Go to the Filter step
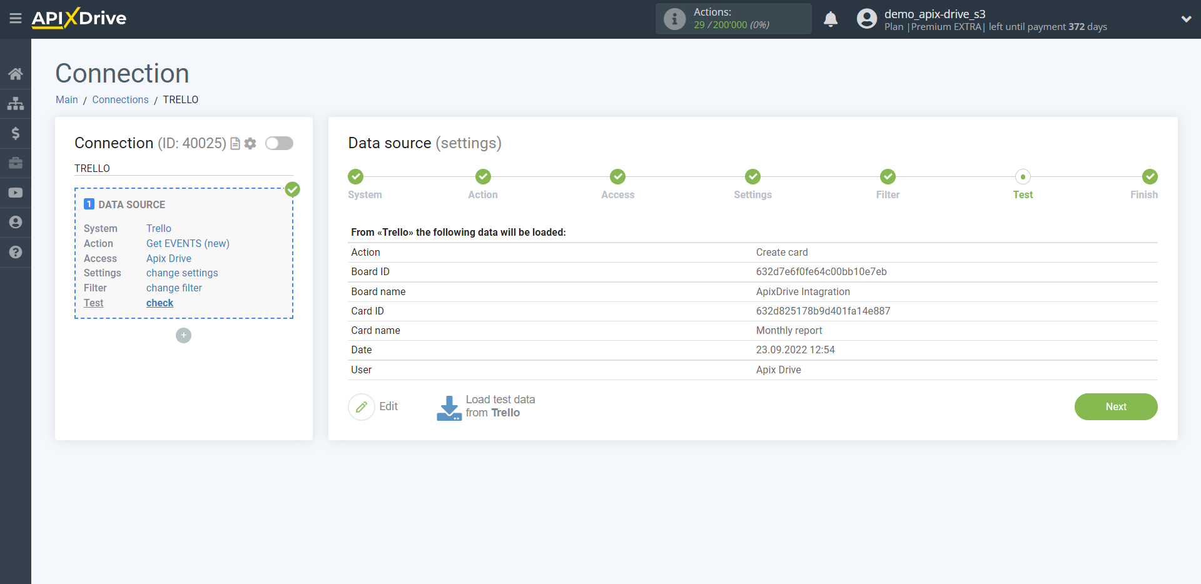Image resolution: width=1201 pixels, height=584 pixels. pyautogui.click(x=888, y=176)
